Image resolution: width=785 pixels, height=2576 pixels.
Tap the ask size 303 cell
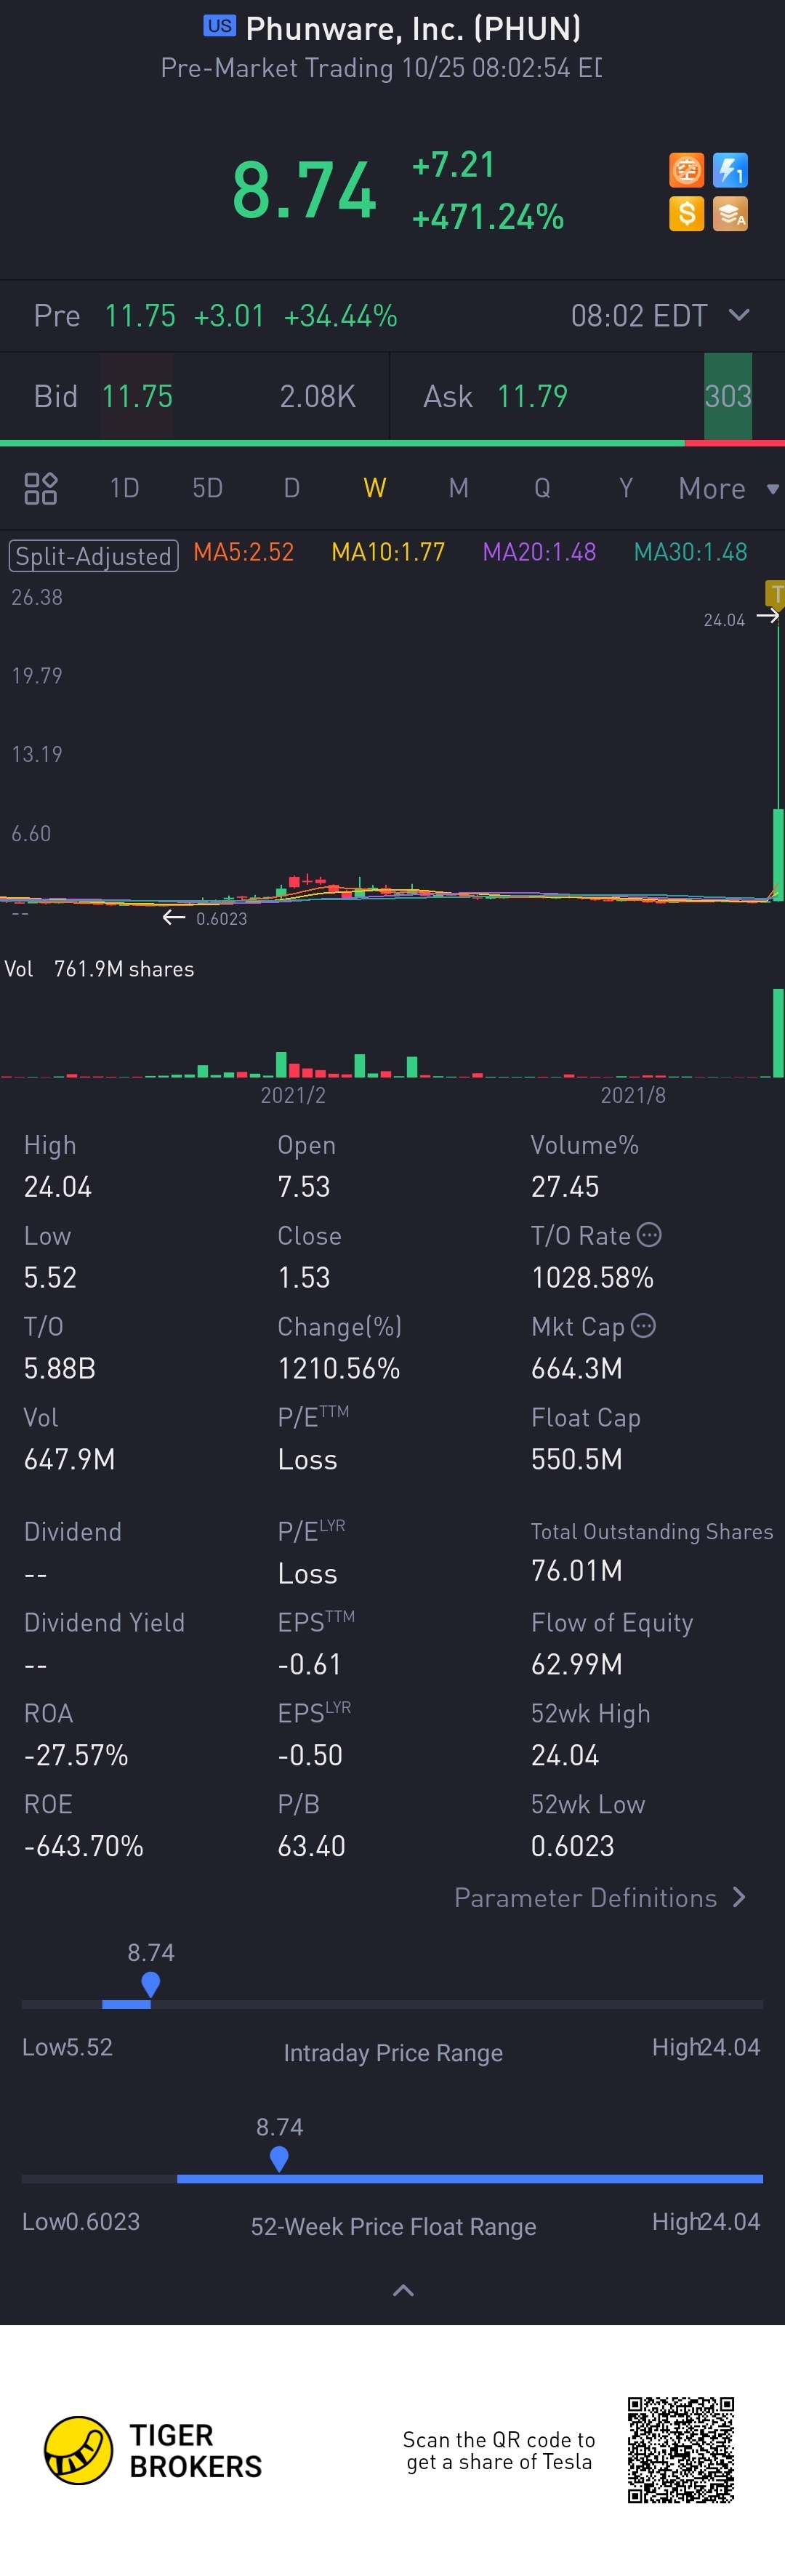tap(728, 396)
